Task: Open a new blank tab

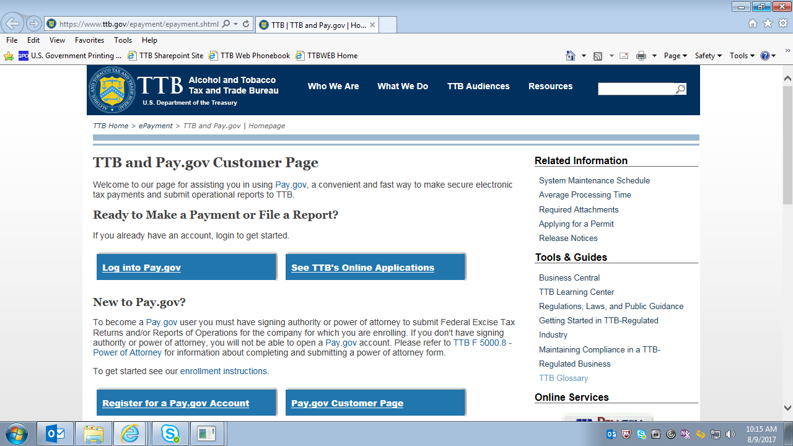Action: [x=387, y=25]
